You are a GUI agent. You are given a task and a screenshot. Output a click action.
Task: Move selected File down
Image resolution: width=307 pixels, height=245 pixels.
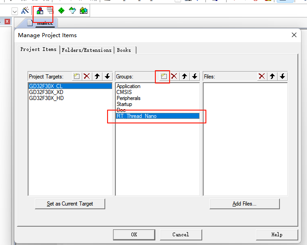pyautogui.click(x=282, y=76)
